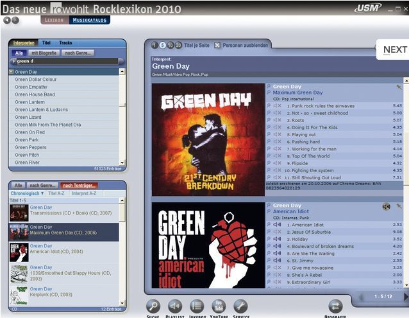Open the 'American Idiot' album title link

tap(291, 211)
